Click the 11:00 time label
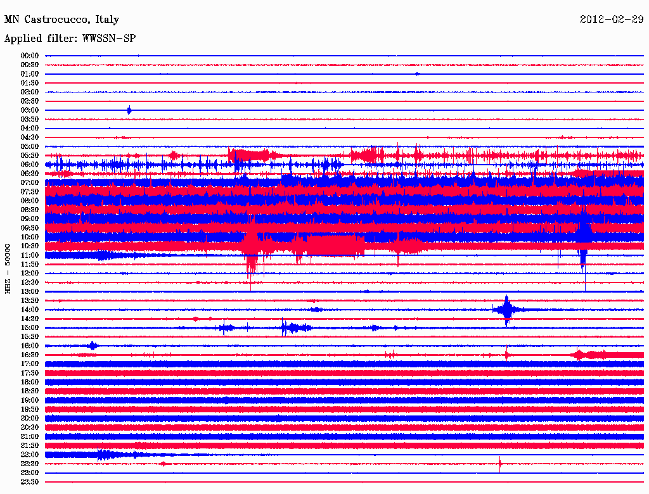Screen dimensions: 649x494 [x=30, y=255]
